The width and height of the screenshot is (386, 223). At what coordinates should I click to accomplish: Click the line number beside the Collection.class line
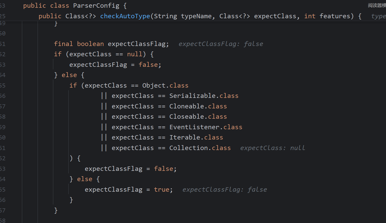click(3, 148)
